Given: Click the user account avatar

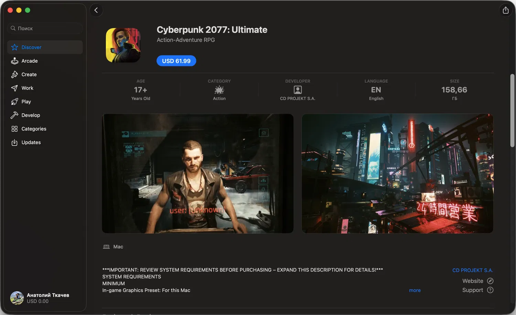Looking at the screenshot, I should click(17, 298).
